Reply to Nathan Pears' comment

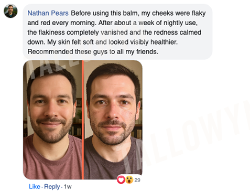[x=52, y=187]
